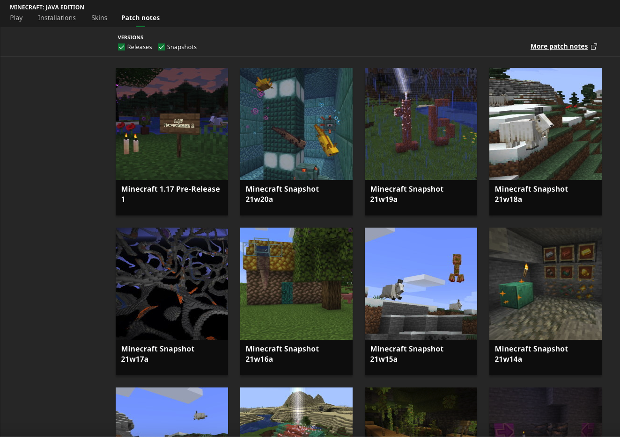
Task: Toggle the Snapshots checkbox
Action: coord(162,47)
